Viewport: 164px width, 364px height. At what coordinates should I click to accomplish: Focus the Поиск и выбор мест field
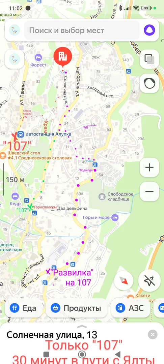click(x=82, y=30)
